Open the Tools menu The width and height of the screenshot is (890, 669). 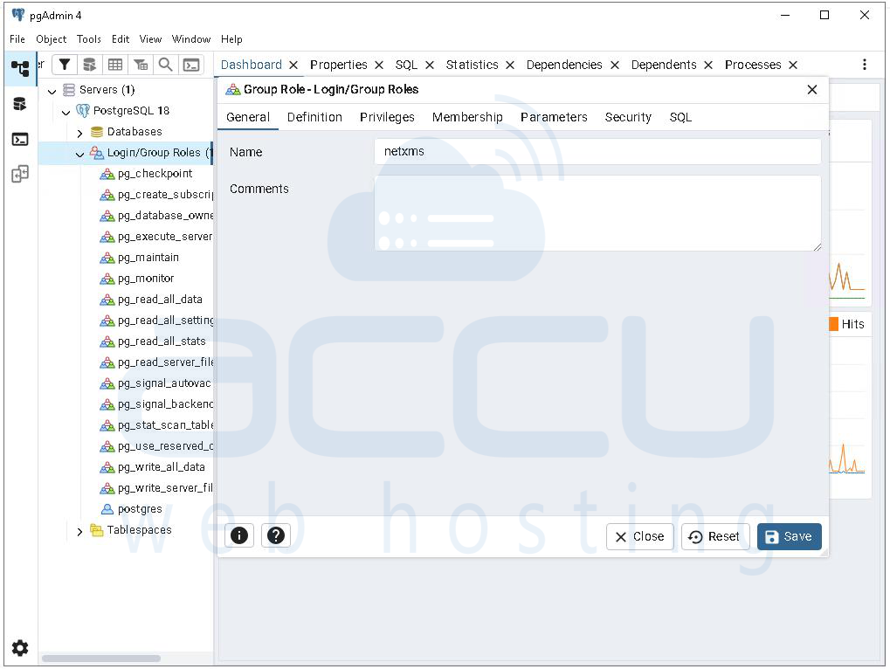coord(89,39)
